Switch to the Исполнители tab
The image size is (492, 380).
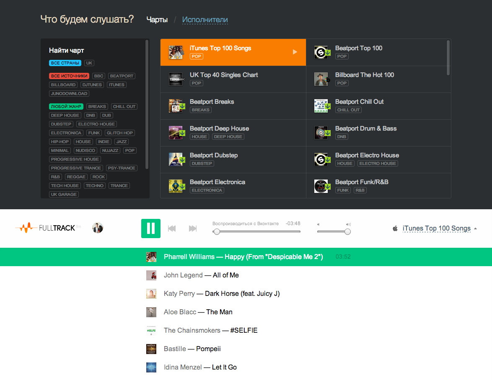tap(205, 20)
